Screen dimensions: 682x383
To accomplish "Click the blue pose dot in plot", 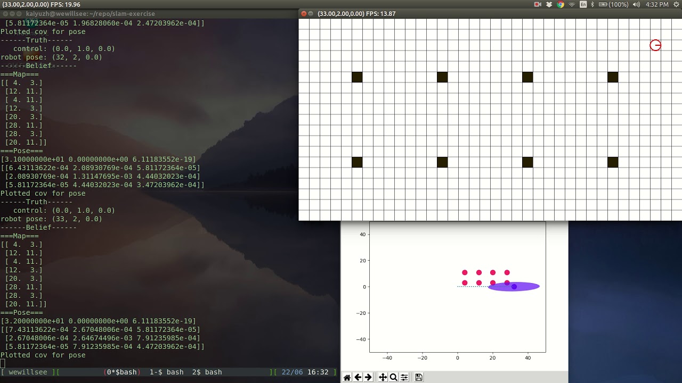I will click(x=514, y=287).
